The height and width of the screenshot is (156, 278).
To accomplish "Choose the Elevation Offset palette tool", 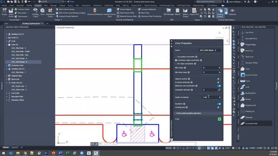I will click(249, 63).
